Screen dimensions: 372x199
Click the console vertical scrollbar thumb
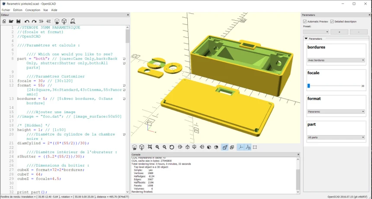coord(298,180)
